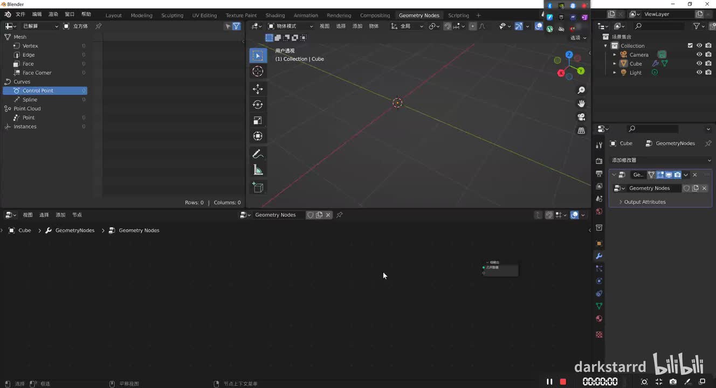Click the Add Cube tool icon

(258, 187)
